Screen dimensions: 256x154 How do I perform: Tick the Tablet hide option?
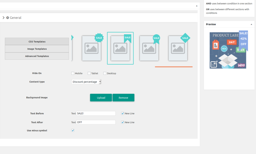click(x=89, y=73)
